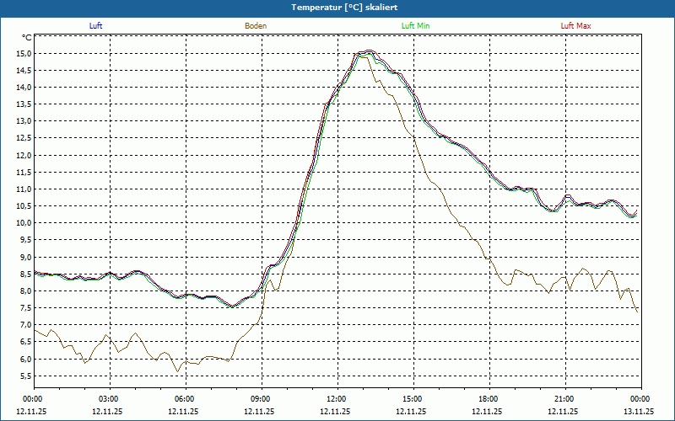Click the '10,5' y-axis value
Image resolution: width=675 pixels, height=421 pixels.
tap(24, 206)
